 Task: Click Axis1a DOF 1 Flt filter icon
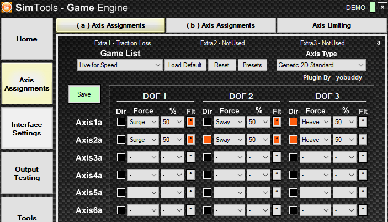(190, 121)
